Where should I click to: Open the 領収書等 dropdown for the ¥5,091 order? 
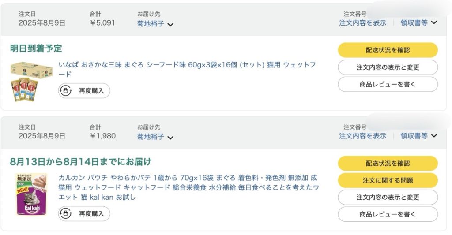tap(418, 23)
